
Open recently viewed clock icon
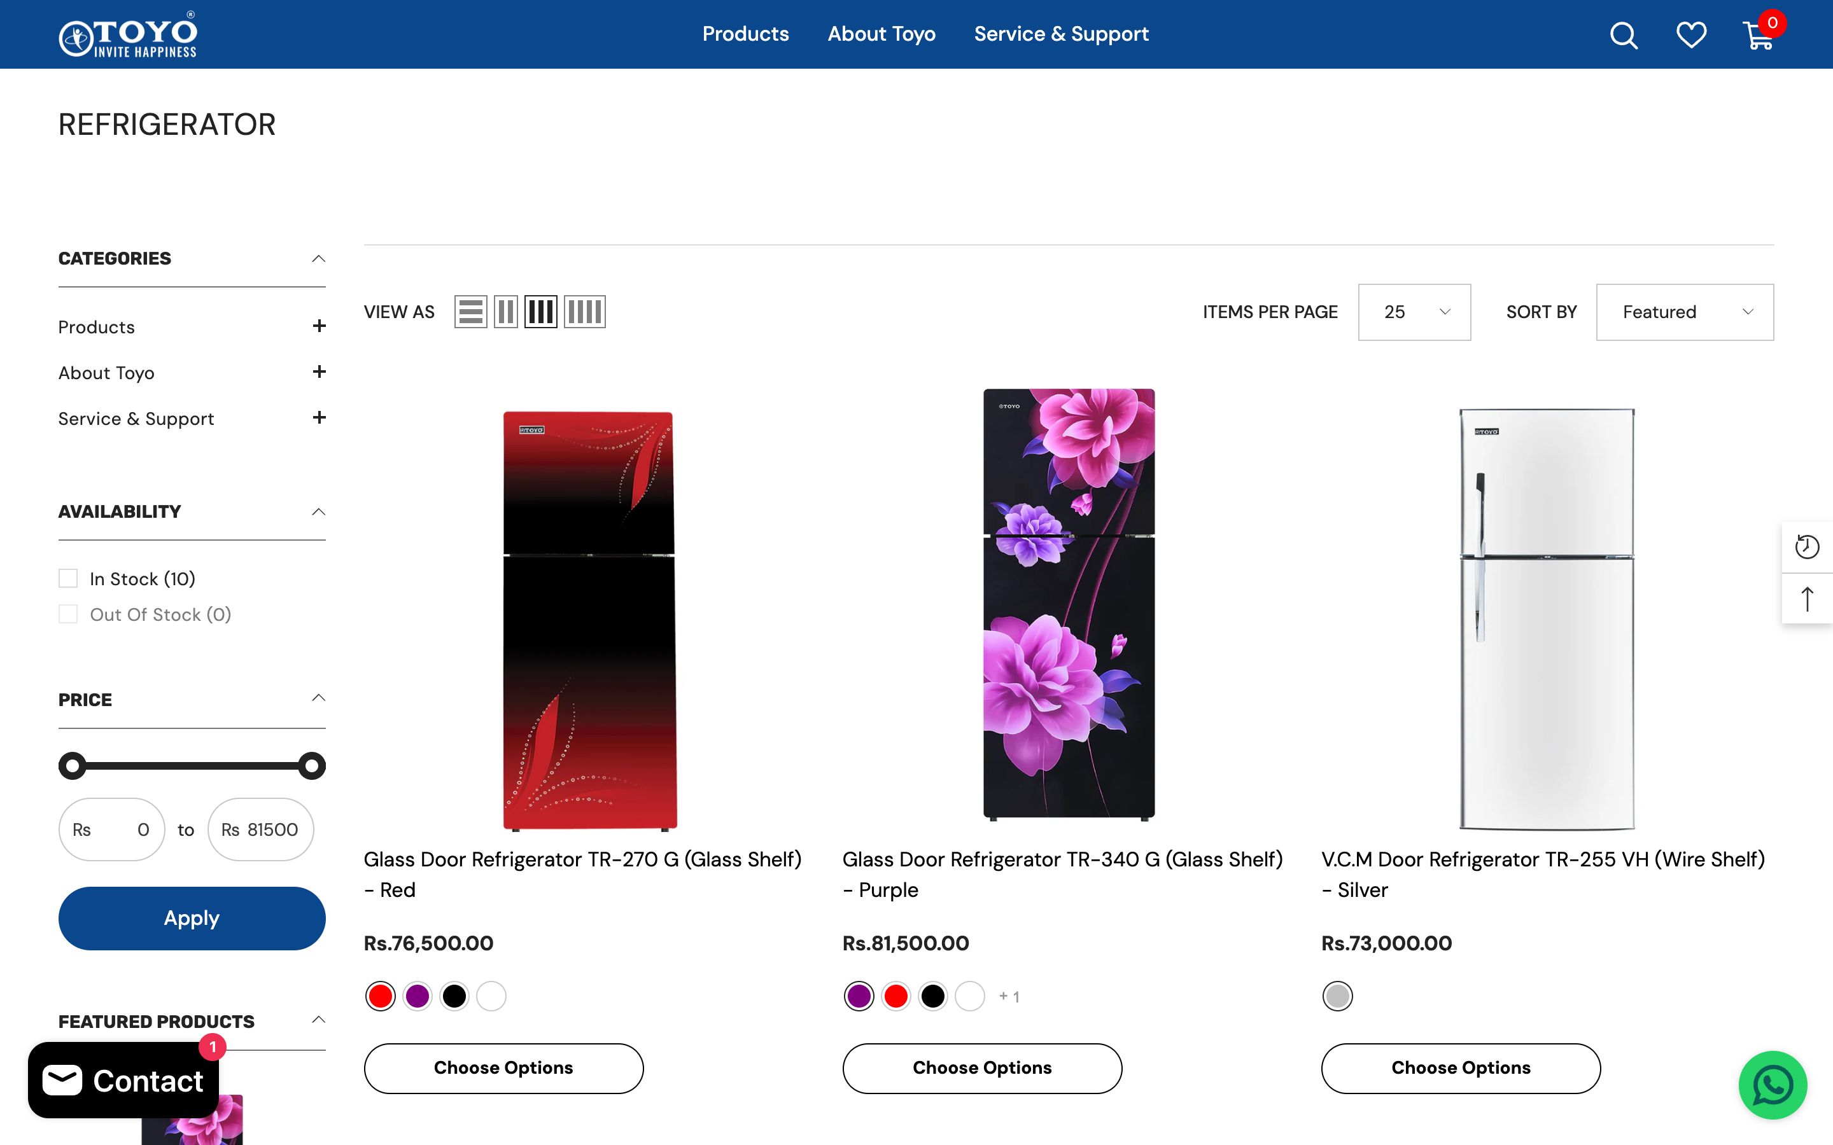[x=1808, y=547]
